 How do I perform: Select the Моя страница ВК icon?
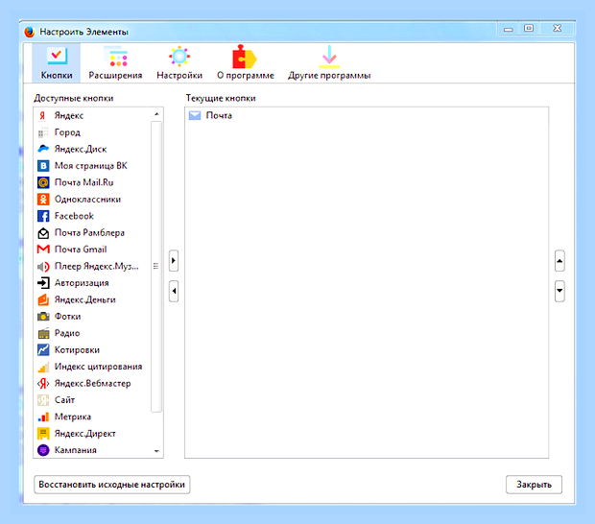(x=43, y=166)
